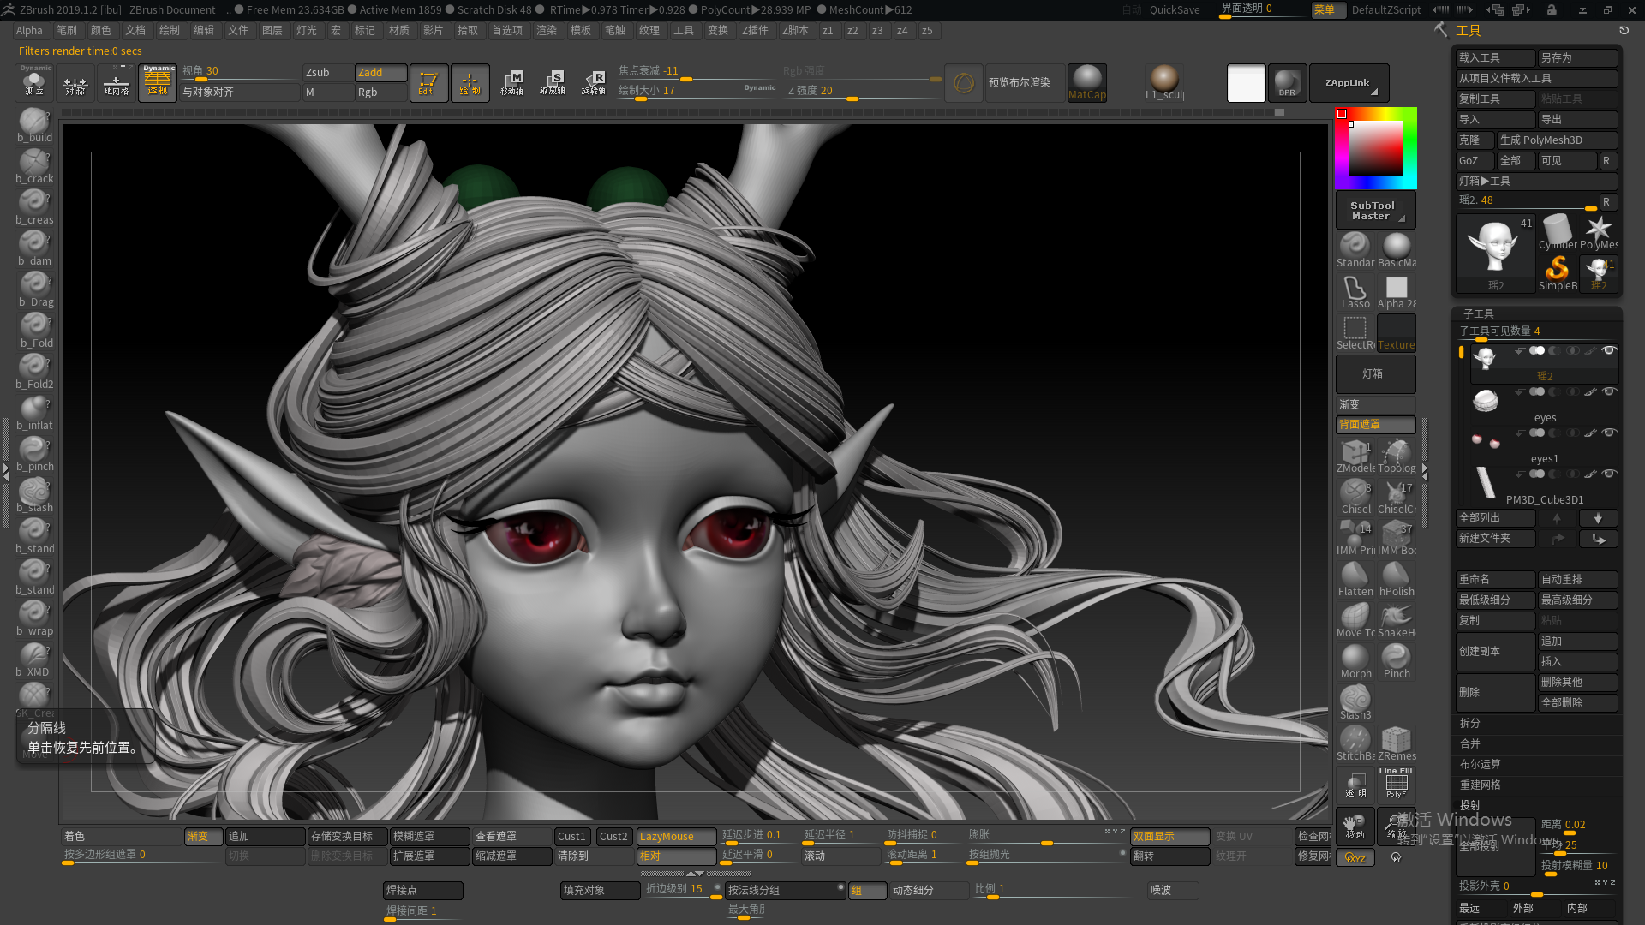Click GoZ button
Viewport: 1645px width, 925px height.
pos(1475,160)
